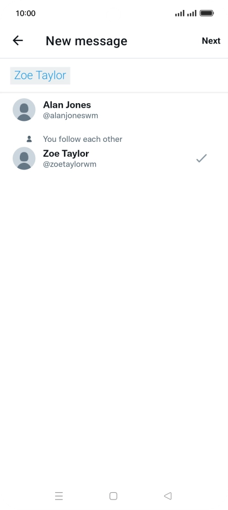Tap Next to continue the message

point(211,41)
